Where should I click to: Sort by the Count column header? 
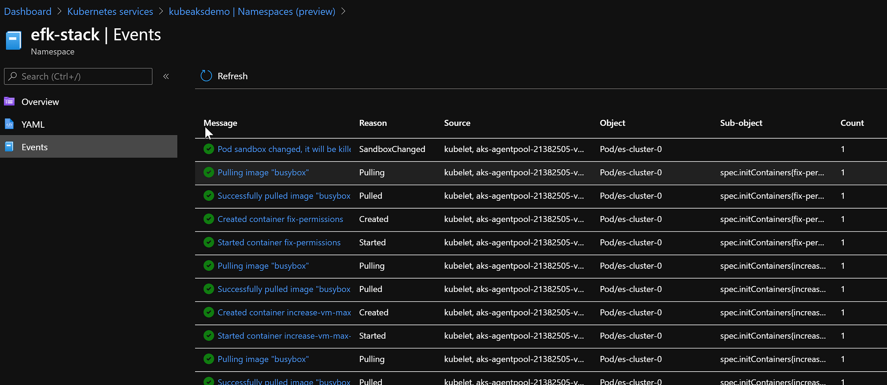(x=852, y=123)
